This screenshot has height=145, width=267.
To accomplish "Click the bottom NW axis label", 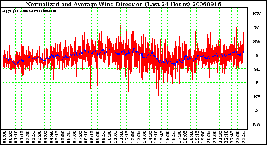I will click(x=257, y=124).
